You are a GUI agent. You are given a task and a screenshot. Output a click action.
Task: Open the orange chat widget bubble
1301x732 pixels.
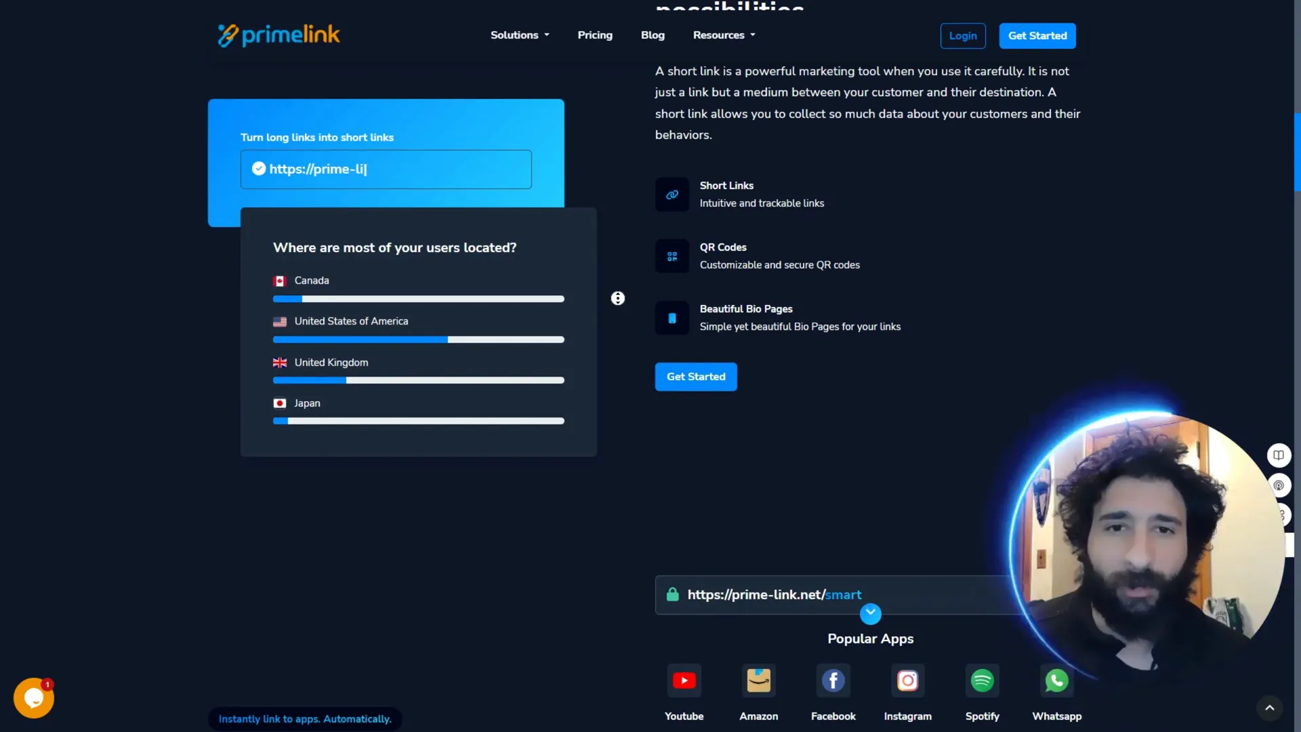tap(33, 698)
